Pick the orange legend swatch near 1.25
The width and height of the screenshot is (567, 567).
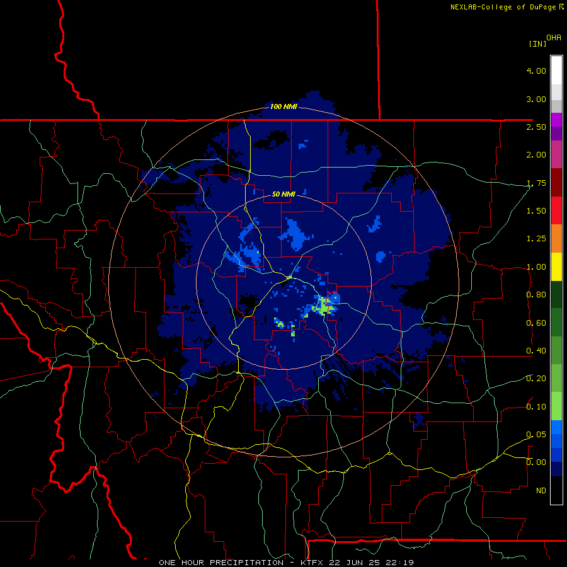(556, 239)
